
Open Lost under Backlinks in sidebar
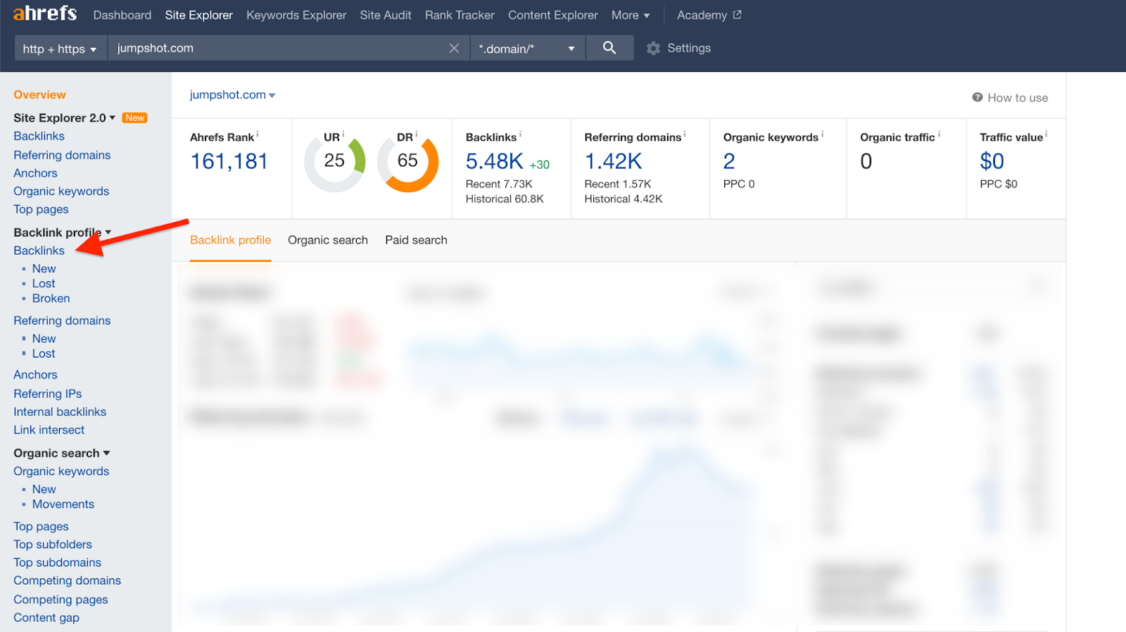(43, 284)
